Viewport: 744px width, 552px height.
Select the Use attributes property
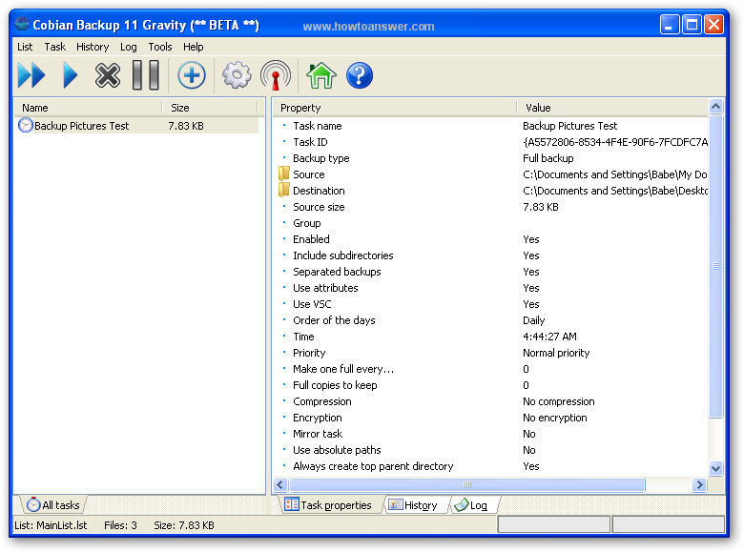tap(490, 288)
